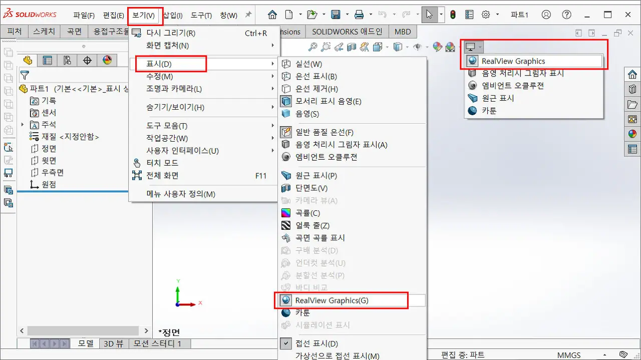Open the PropertyManager tab icon
Screen dimensions: 641x360
[x=47, y=61]
